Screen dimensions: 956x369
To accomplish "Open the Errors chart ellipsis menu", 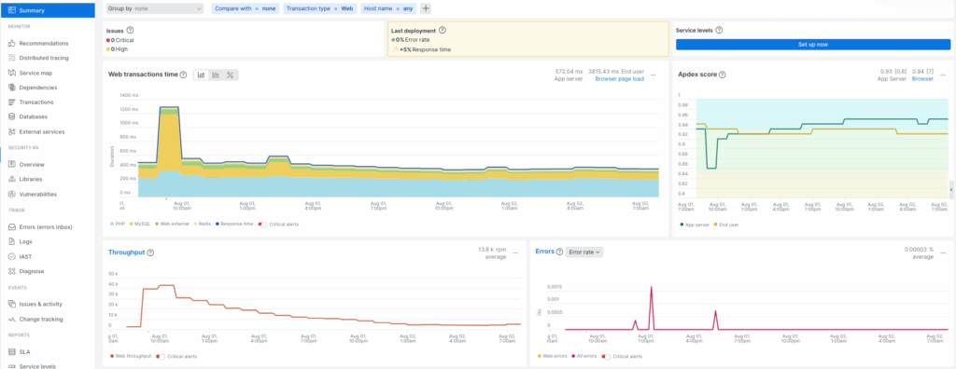I will 943,253.
